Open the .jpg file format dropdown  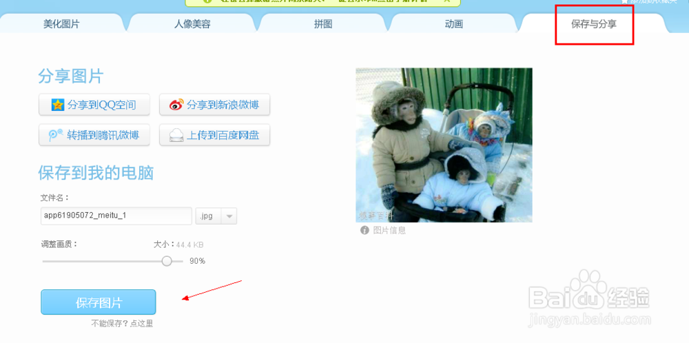(x=216, y=216)
